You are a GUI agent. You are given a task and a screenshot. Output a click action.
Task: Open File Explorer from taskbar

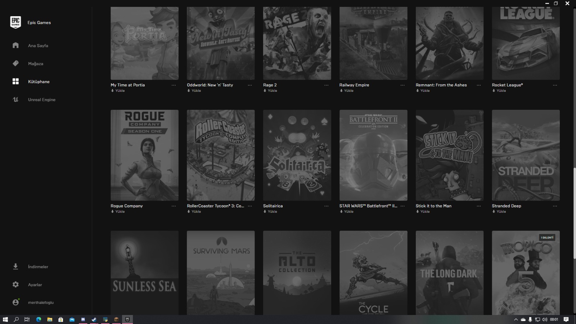point(50,319)
